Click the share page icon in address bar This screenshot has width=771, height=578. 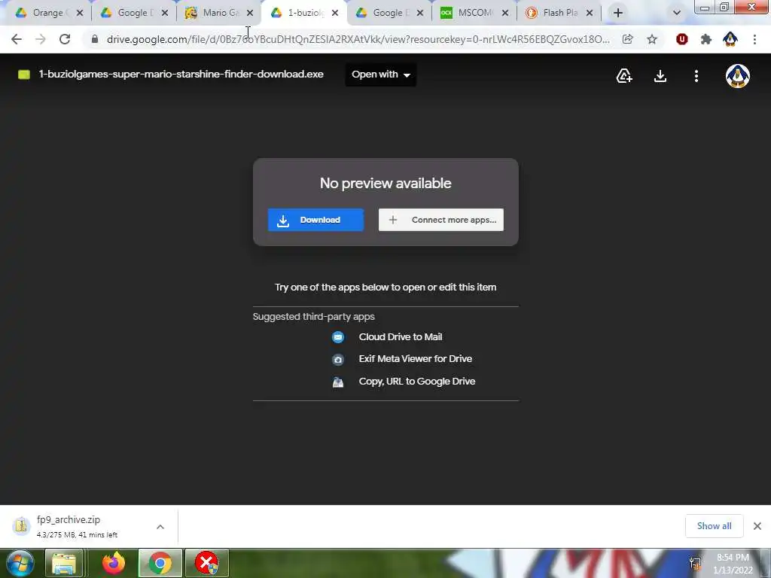click(627, 39)
